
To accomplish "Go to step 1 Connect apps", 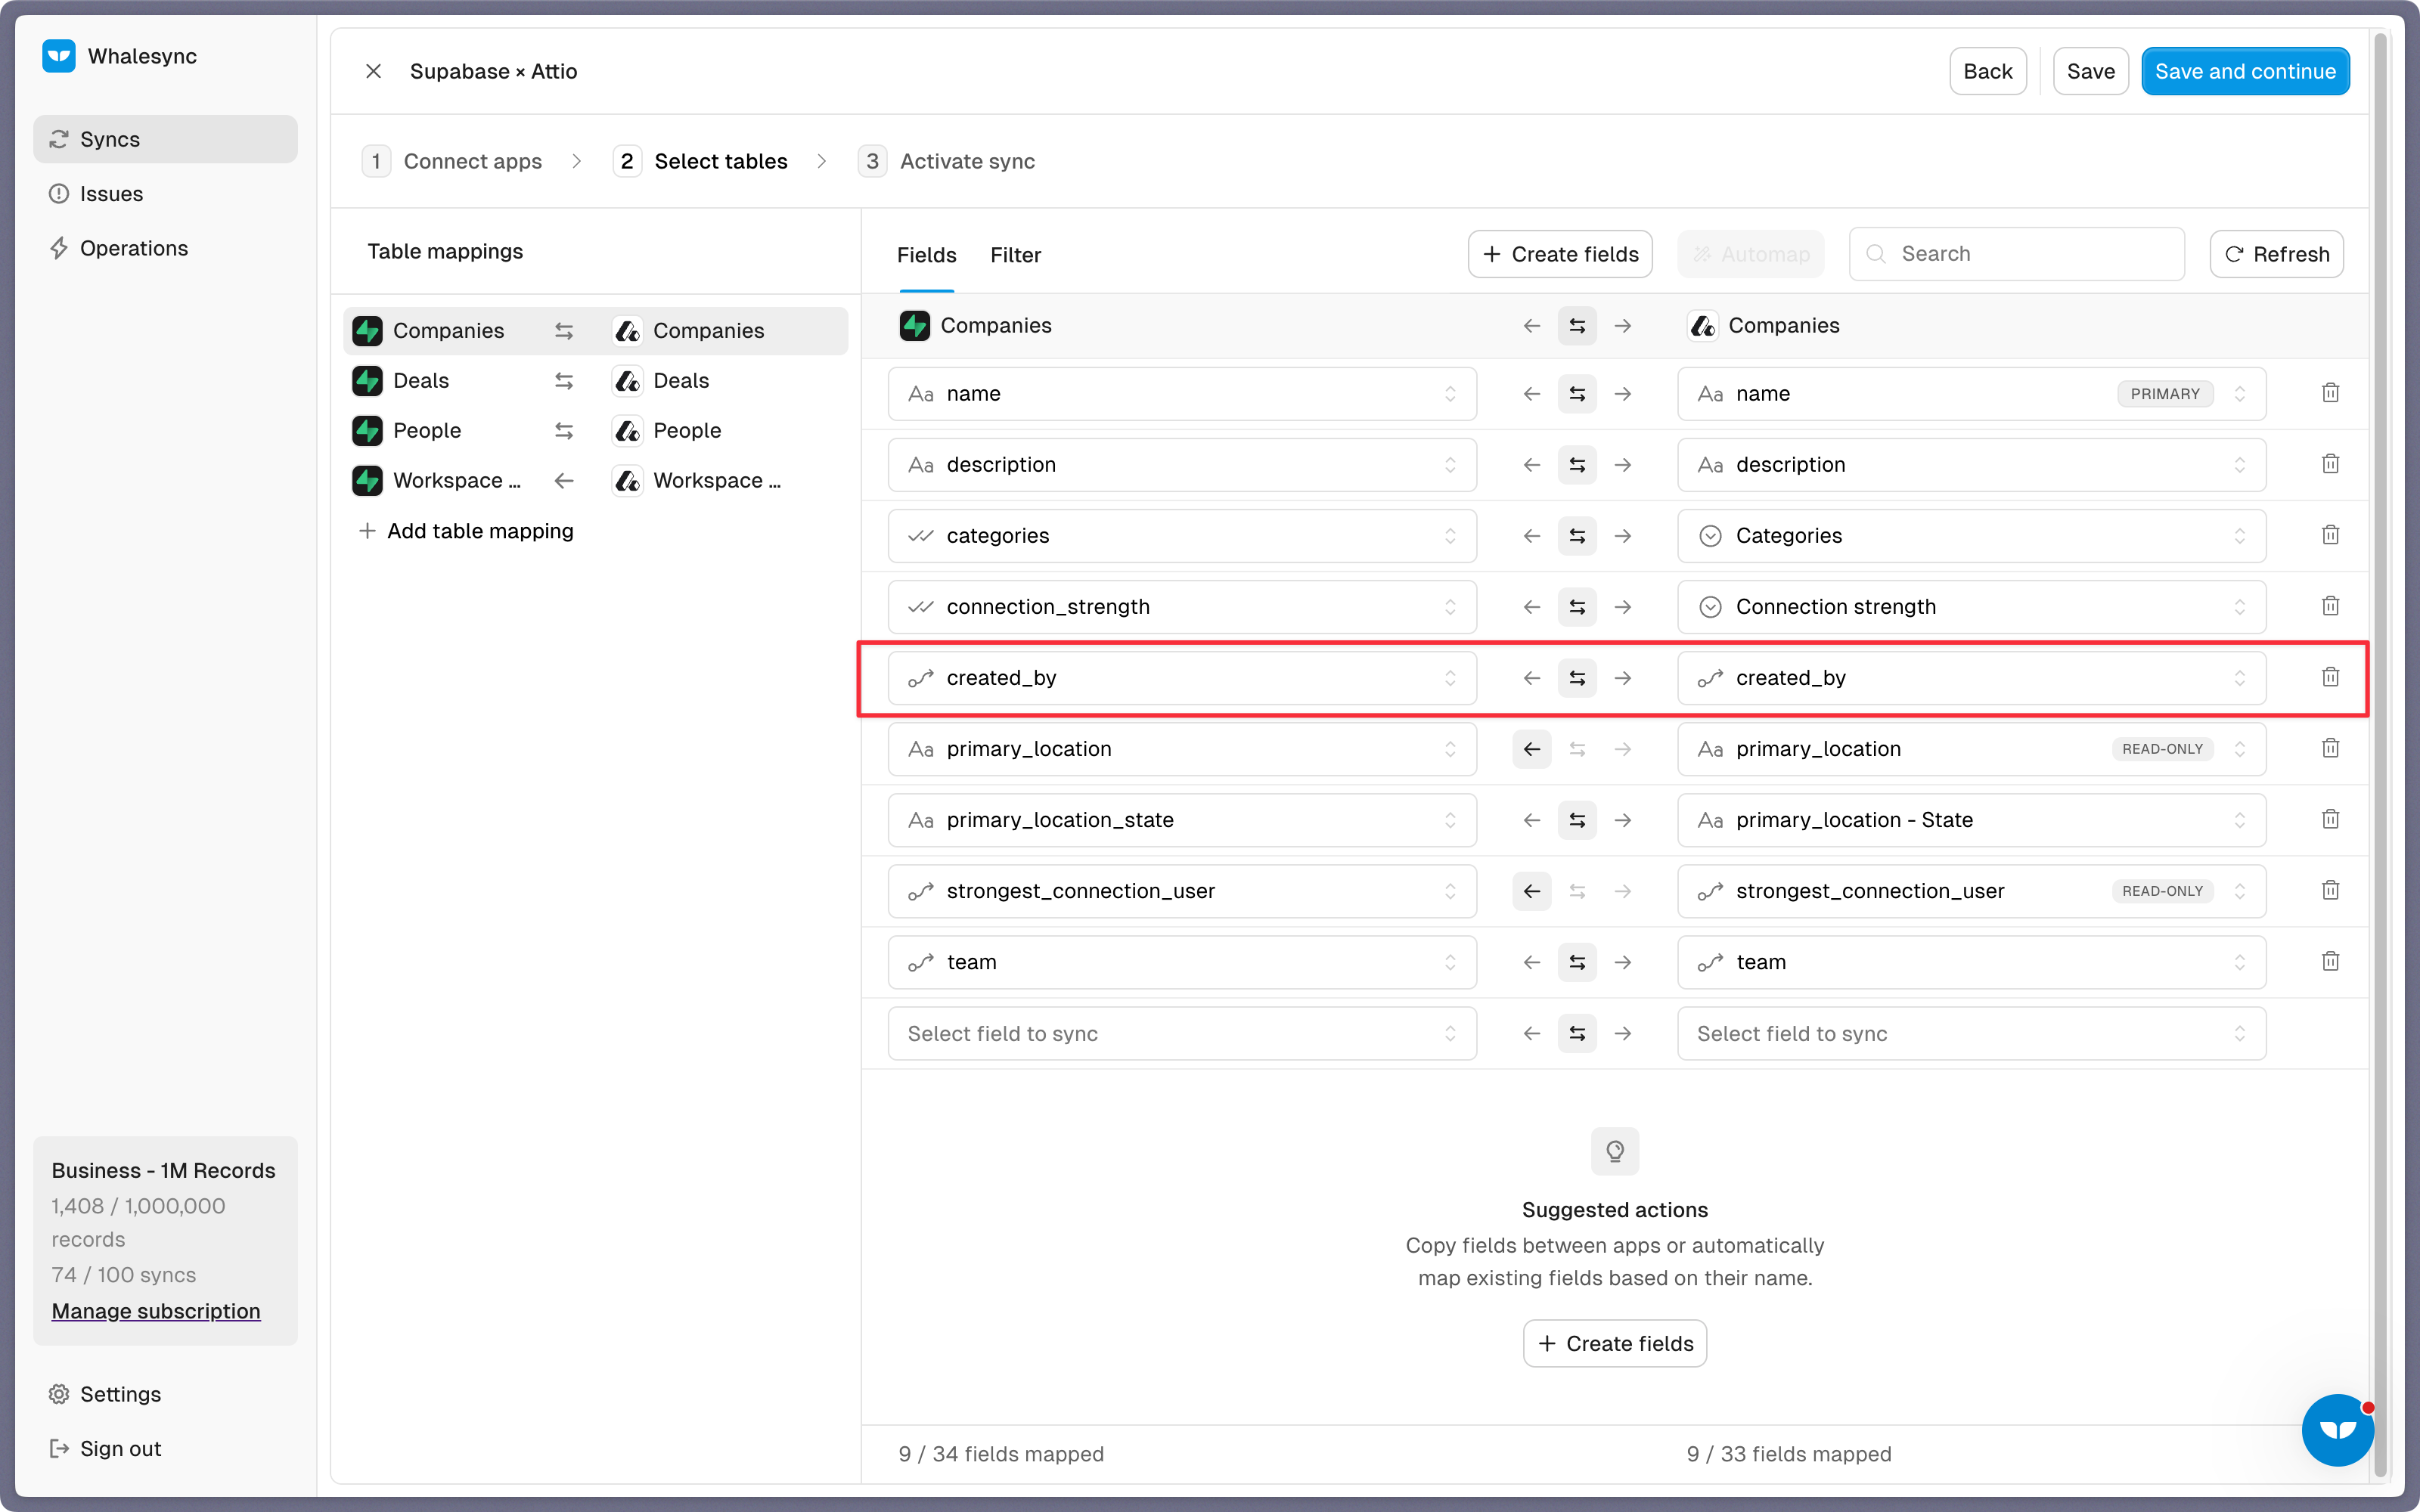I will point(452,161).
